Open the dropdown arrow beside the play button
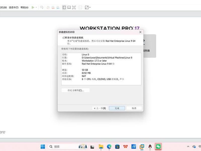 36,8
